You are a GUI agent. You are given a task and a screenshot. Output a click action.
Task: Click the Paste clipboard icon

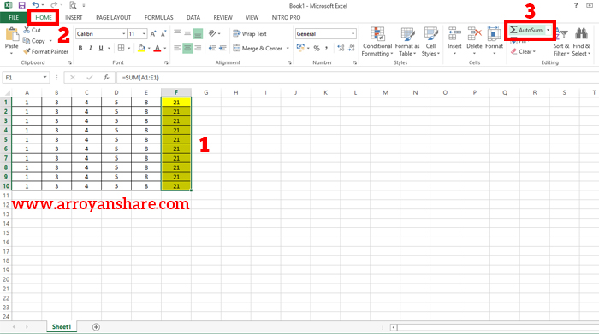11,35
